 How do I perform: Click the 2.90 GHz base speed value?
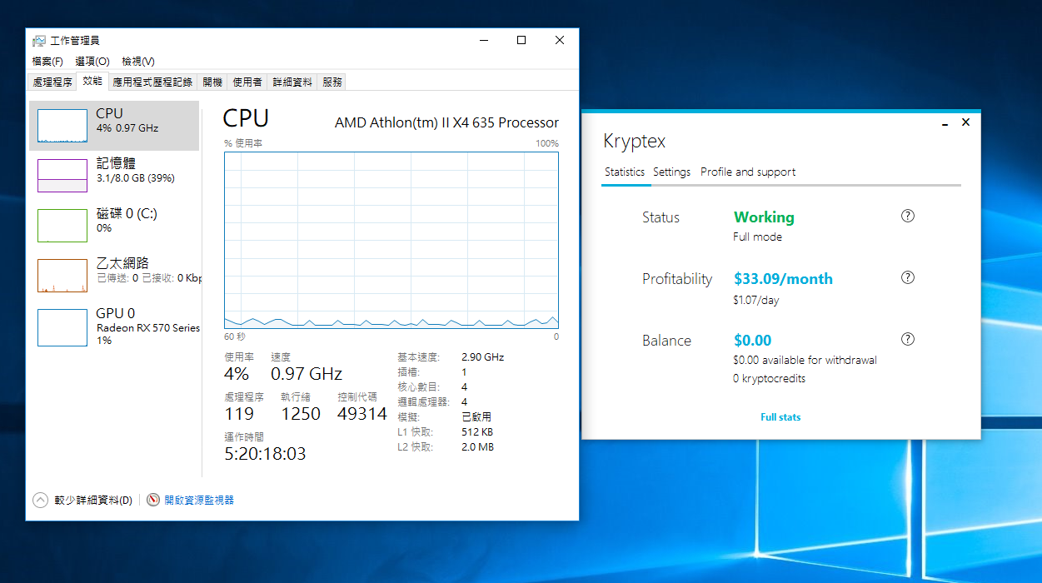482,357
